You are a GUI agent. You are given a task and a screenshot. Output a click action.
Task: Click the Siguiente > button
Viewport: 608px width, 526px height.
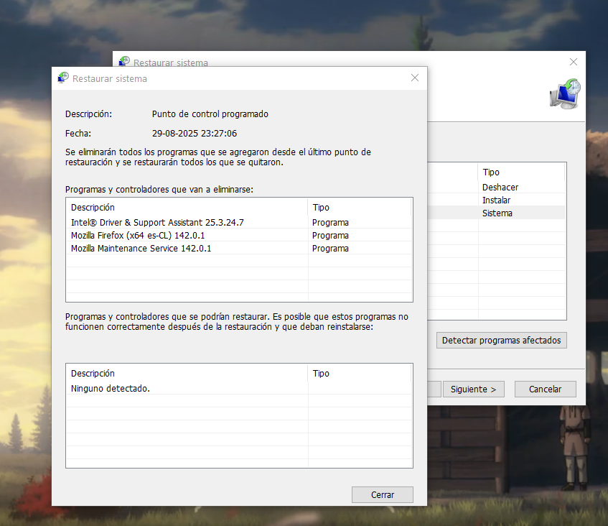474,389
